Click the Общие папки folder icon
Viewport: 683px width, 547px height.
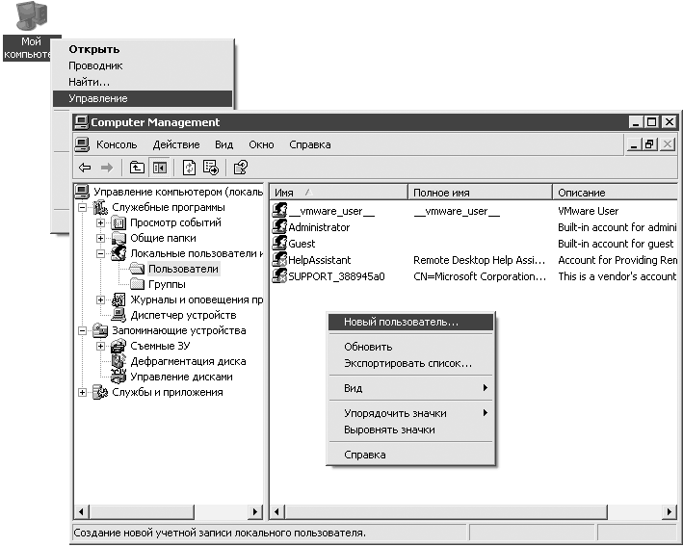point(118,238)
